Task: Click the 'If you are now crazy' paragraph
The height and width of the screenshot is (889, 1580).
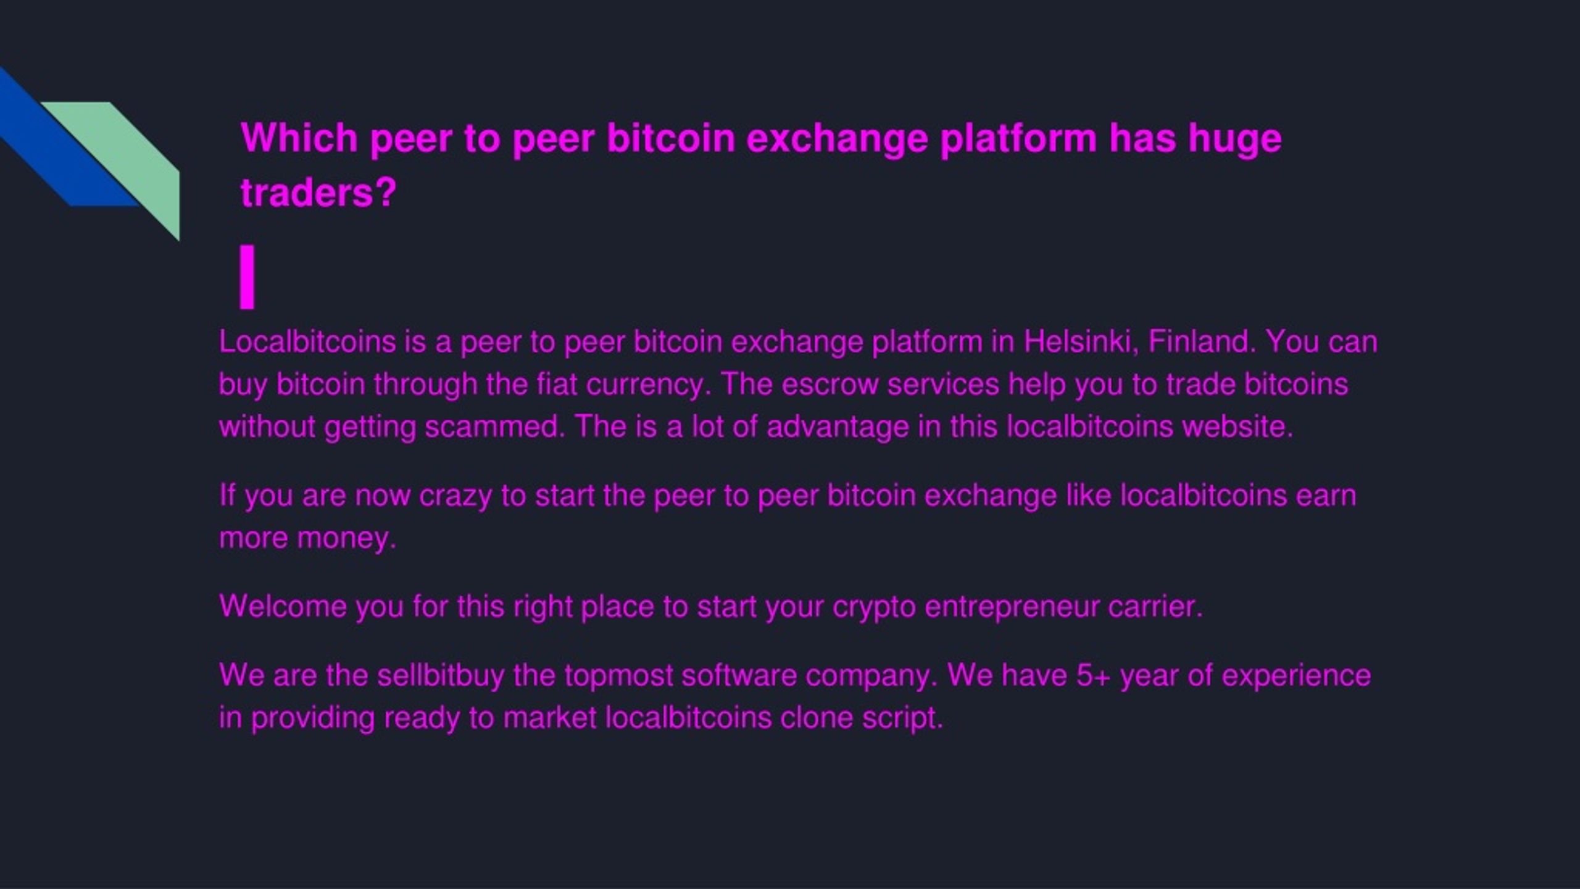Action: 788,516
